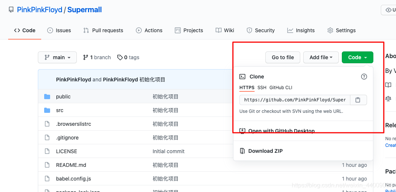Click the file icon next to babel.config.js
This screenshot has width=396, height=192.
pos(47,179)
